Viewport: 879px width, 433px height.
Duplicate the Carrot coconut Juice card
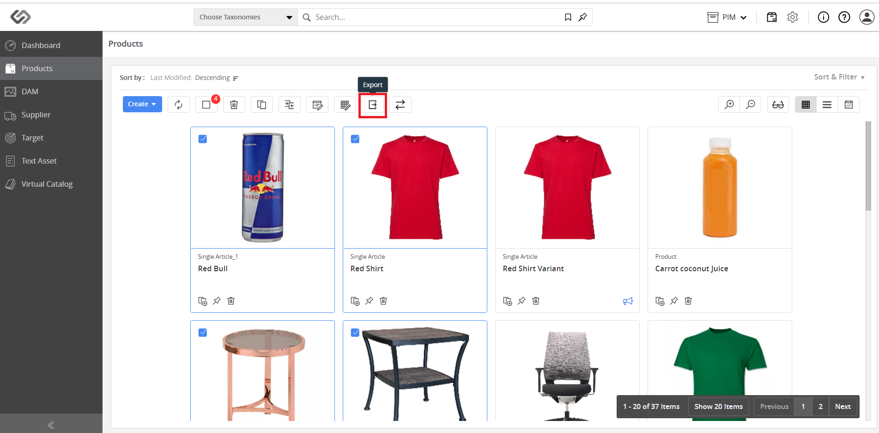click(660, 301)
